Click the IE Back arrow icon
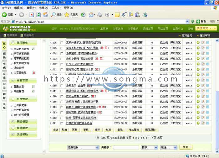Image resolution: width=219 pixels, height=158 pixels. (x=4, y=14)
